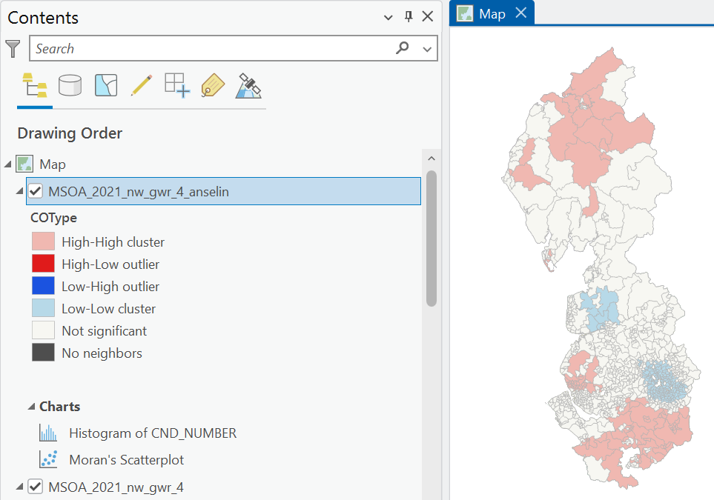Open Moran's Scatterplot chart
Image resolution: width=714 pixels, height=500 pixels.
[x=126, y=460]
